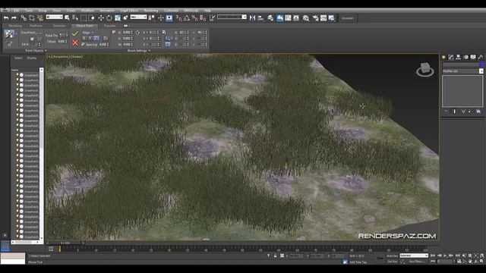The height and width of the screenshot is (273, 486).
Task: Toggle the Percent Snap icon
Action: click(194, 18)
